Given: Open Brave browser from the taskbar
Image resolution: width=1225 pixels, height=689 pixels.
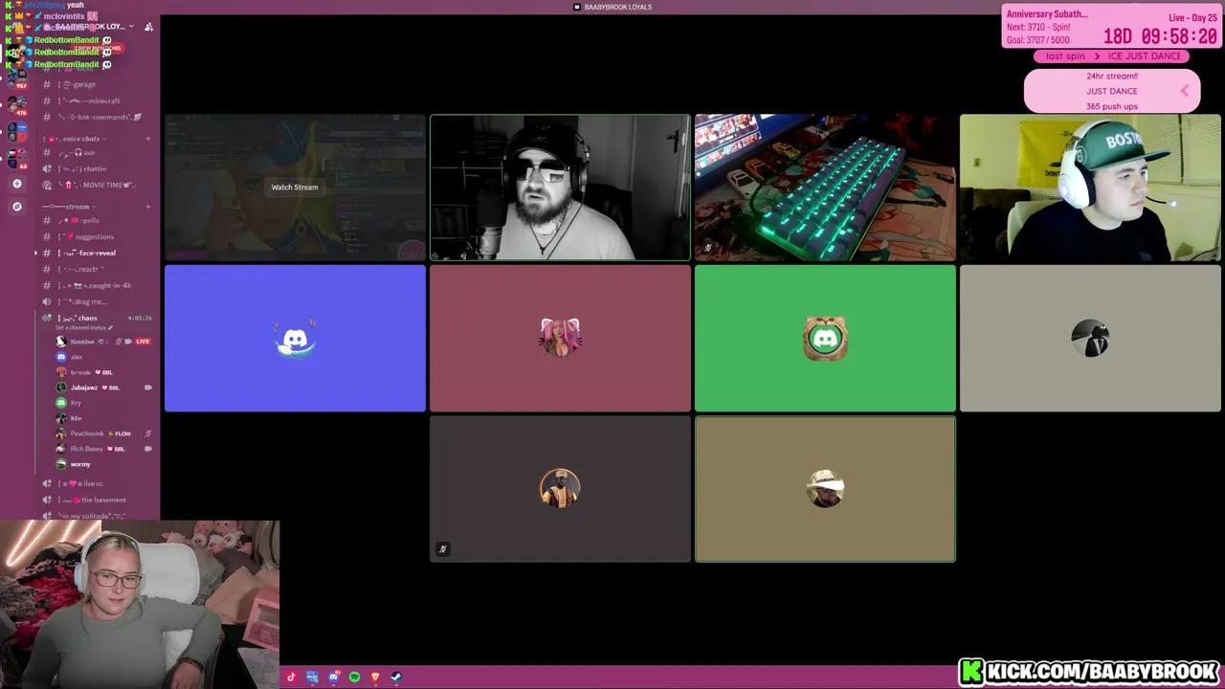Looking at the screenshot, I should point(375,678).
